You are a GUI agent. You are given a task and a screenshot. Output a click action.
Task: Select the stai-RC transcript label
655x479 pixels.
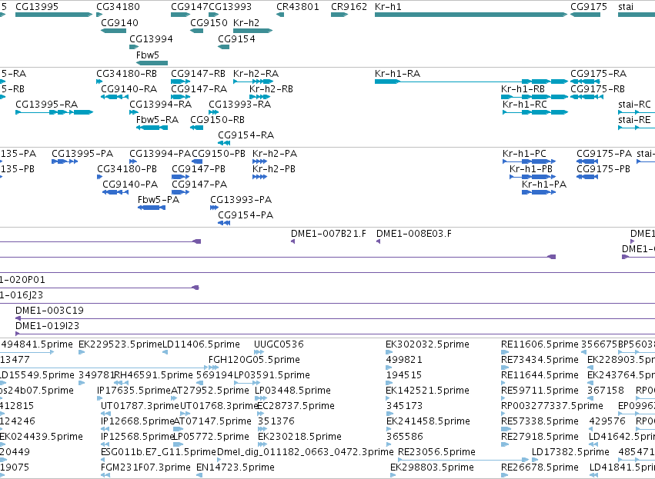pyautogui.click(x=634, y=105)
